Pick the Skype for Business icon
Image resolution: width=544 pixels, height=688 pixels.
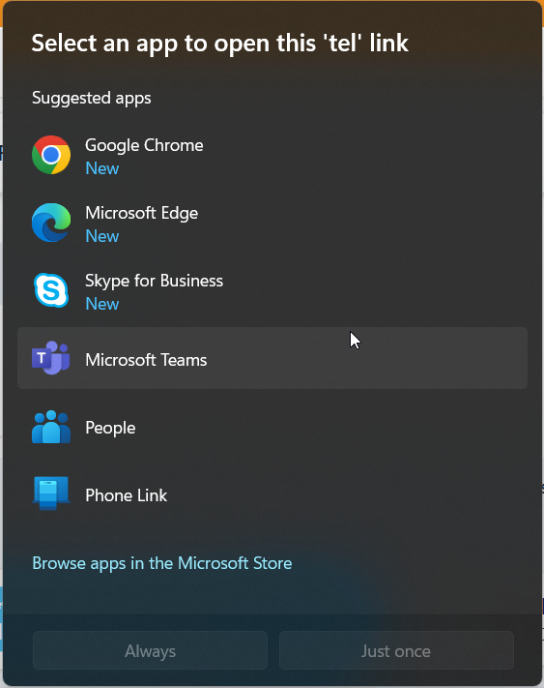(51, 290)
